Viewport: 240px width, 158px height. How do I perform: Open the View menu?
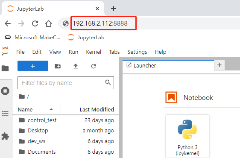[x=55, y=52]
